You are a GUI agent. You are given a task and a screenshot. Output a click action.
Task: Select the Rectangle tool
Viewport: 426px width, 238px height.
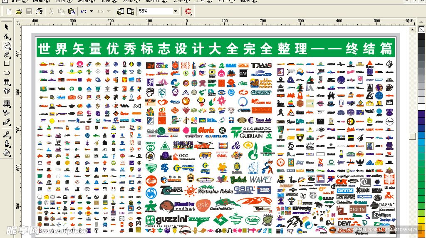7,64
